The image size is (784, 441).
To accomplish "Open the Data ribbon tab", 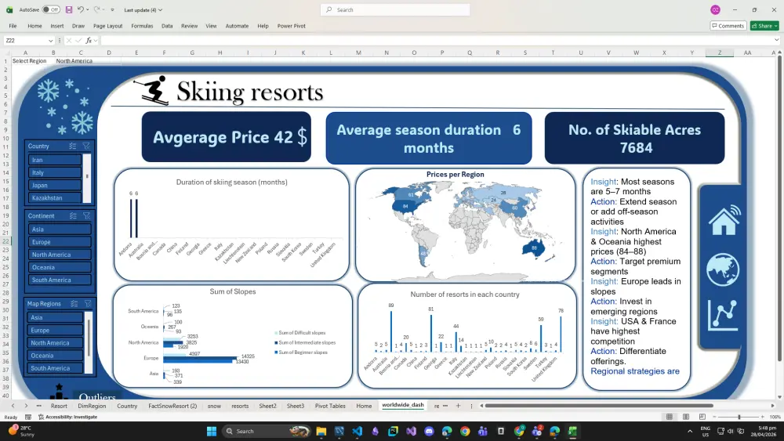I will (167, 26).
